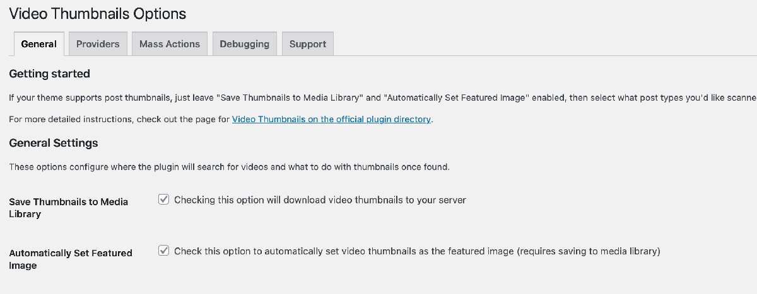The image size is (757, 294).
Task: Click the bold "Save Thumbnails to Media Library" row label
Action: click(68, 208)
